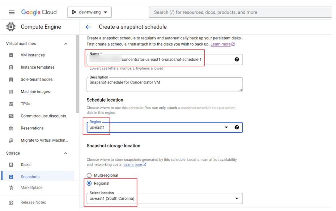Viewport: 336px width, 211px height.
Task: Open the hamburger navigation menu
Action: click(12, 12)
